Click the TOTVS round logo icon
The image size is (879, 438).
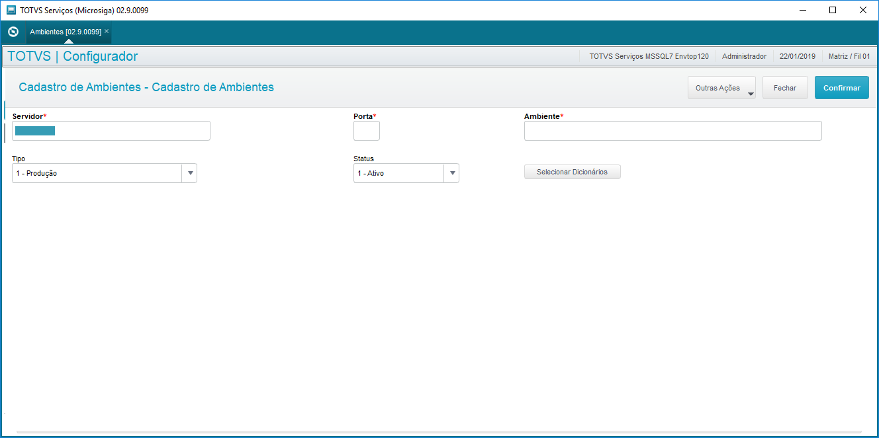point(13,32)
